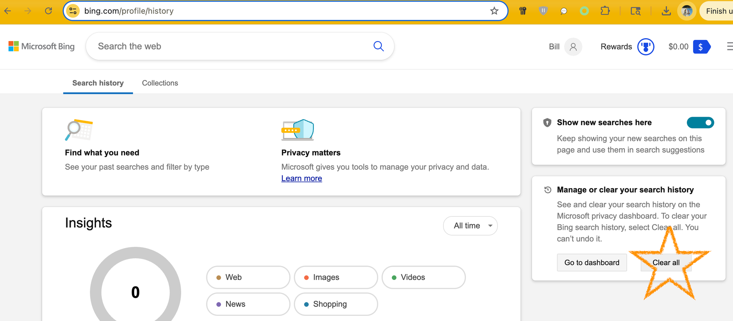This screenshot has height=321, width=733.
Task: Open the Learn more link
Action: [302, 178]
